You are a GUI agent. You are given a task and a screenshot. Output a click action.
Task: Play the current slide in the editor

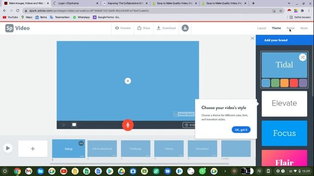coord(64,125)
